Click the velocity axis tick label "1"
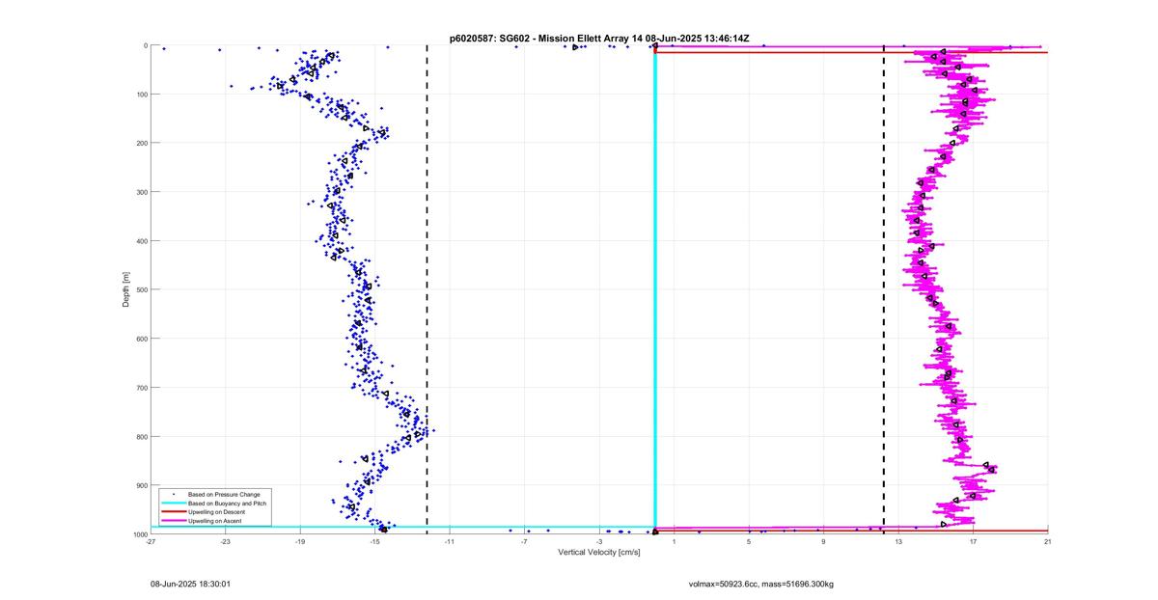 pos(674,542)
